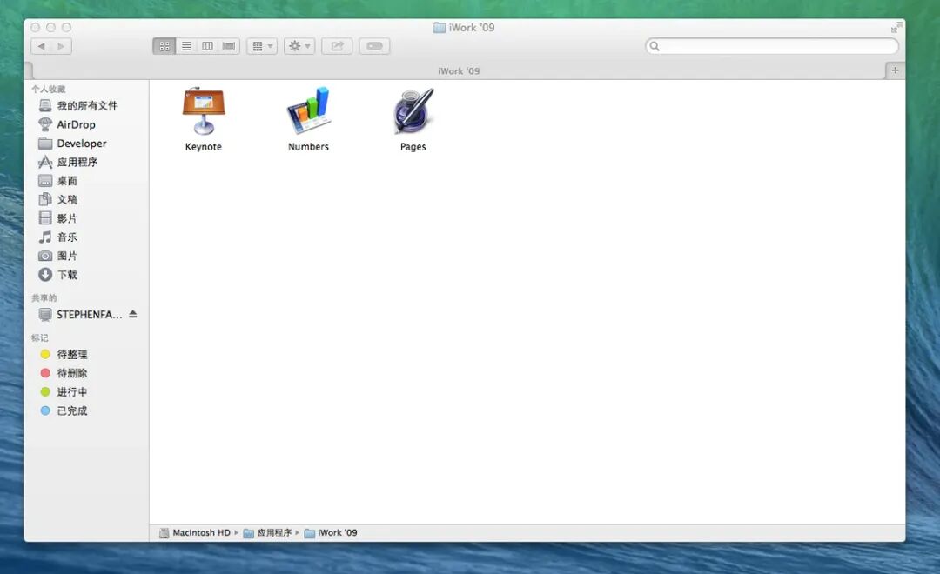
Task: Click the iWork '09 title bar folder icon
Action: point(440,28)
